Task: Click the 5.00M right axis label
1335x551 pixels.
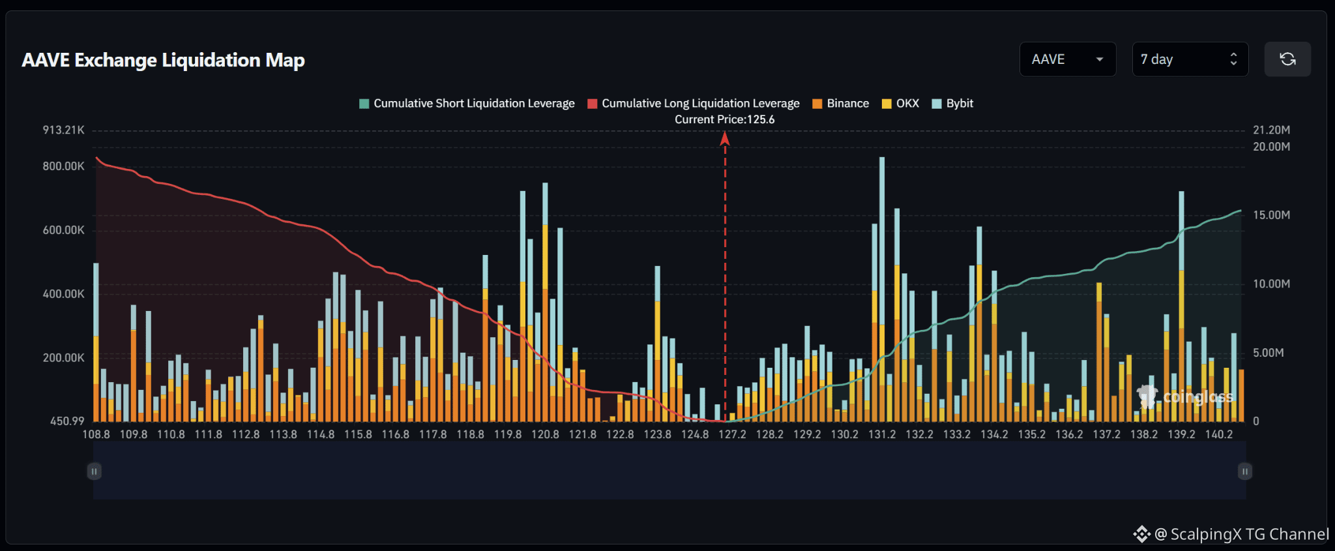Action: coord(1269,353)
